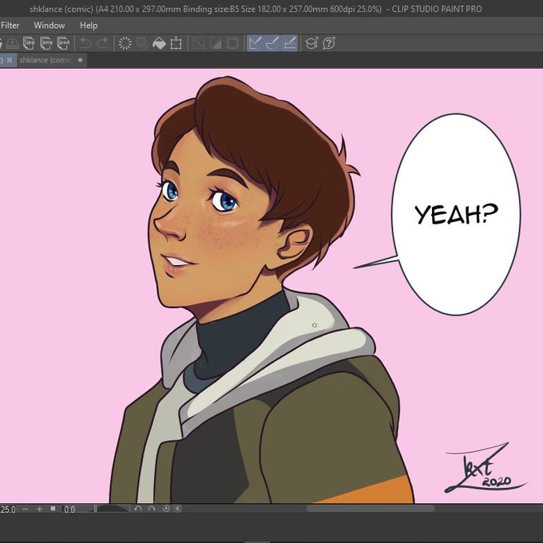Export as JPG using the jpg icon
The image size is (543, 543).
29,43
